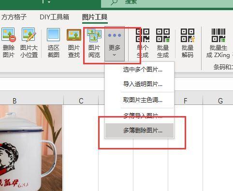The height and width of the screenshot is (191, 233).
Task: Click 批量生成 ZXing barcode icon
Action: 218,43
